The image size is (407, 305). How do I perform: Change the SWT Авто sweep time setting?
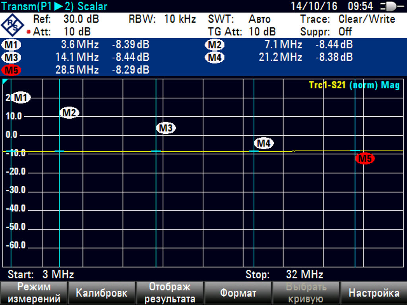(x=260, y=19)
